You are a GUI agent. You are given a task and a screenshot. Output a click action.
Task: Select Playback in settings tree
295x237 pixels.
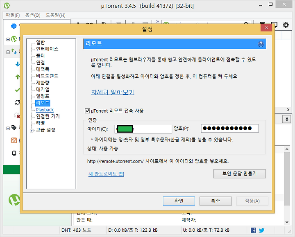coord(45,110)
